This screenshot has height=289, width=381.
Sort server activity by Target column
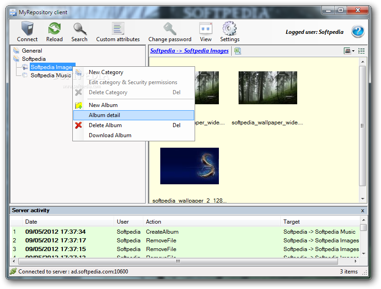[320, 221]
